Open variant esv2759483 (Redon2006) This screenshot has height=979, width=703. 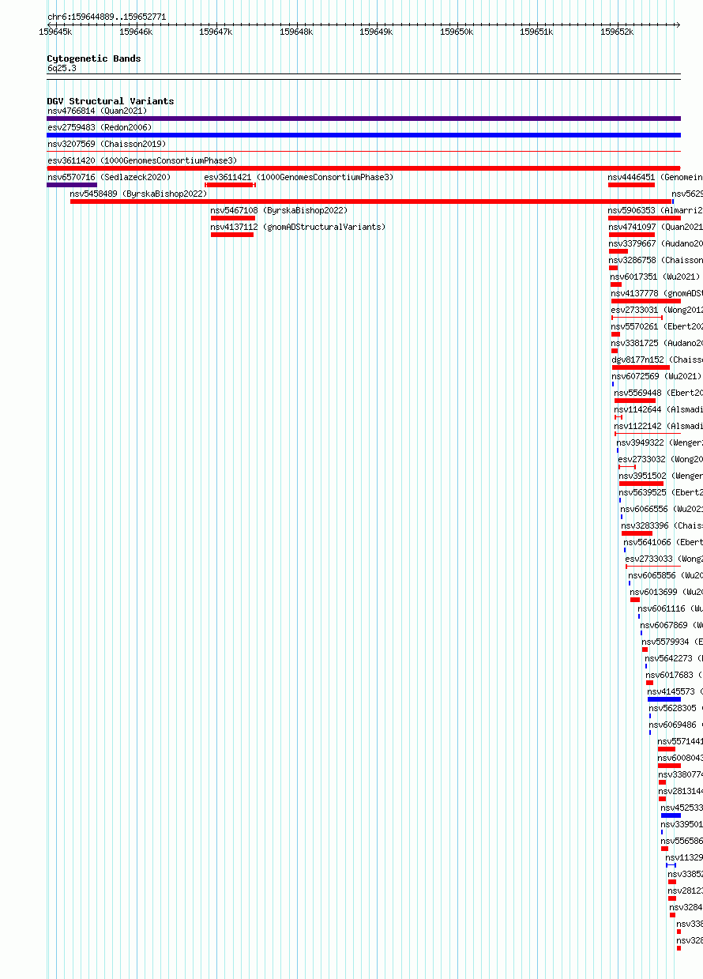[x=100, y=127]
